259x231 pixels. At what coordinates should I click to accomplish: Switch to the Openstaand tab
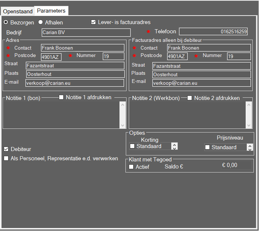[18, 11]
